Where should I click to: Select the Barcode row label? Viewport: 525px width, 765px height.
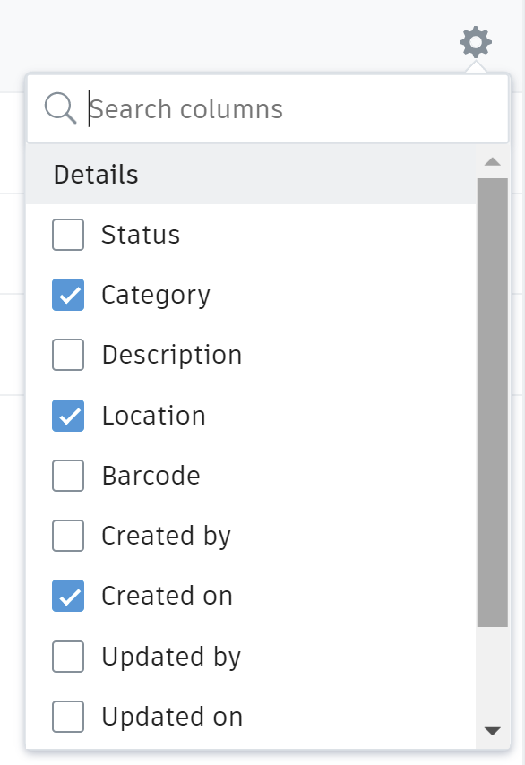150,476
